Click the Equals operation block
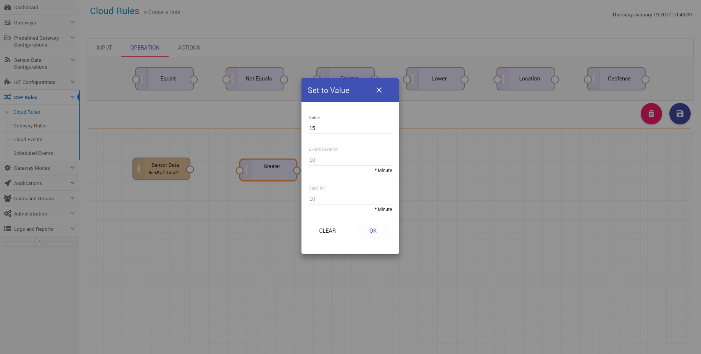Viewport: 701px width, 354px height. [x=168, y=79]
